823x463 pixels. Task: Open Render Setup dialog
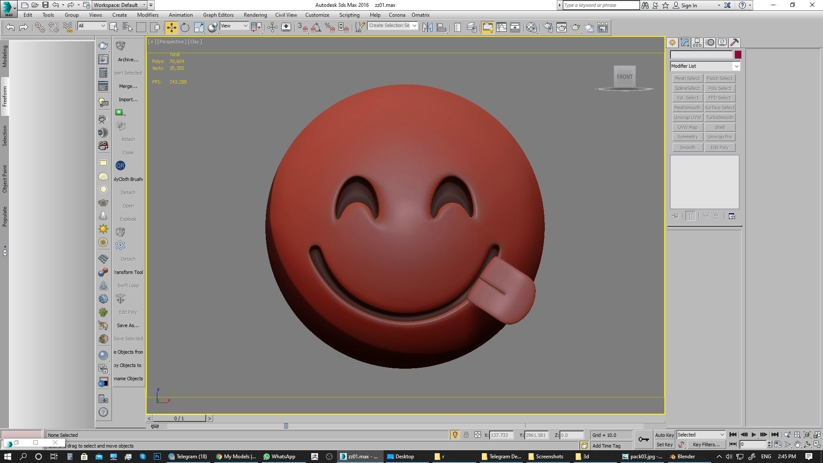[548, 27]
